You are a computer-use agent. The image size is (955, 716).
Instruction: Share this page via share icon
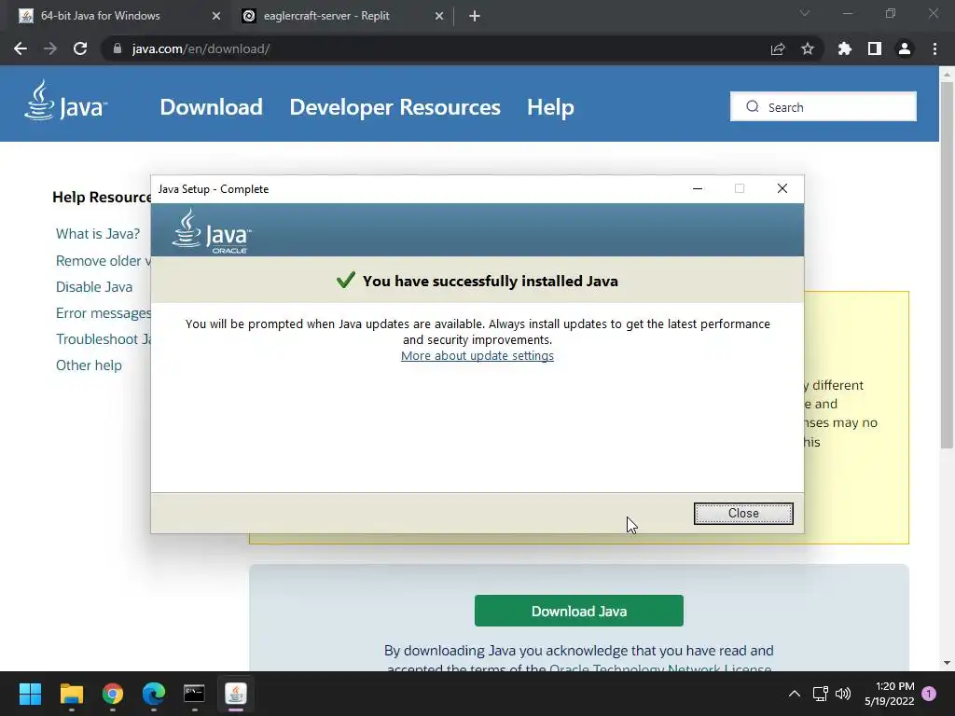778,48
